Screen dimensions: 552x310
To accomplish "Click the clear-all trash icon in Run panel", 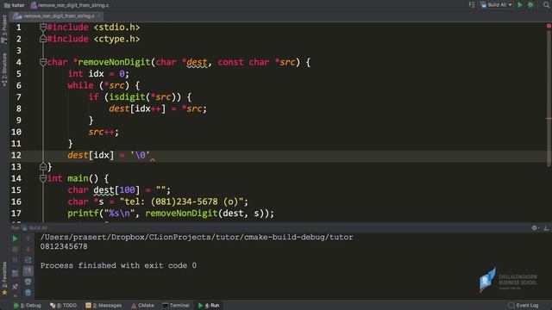I will 28,293.
